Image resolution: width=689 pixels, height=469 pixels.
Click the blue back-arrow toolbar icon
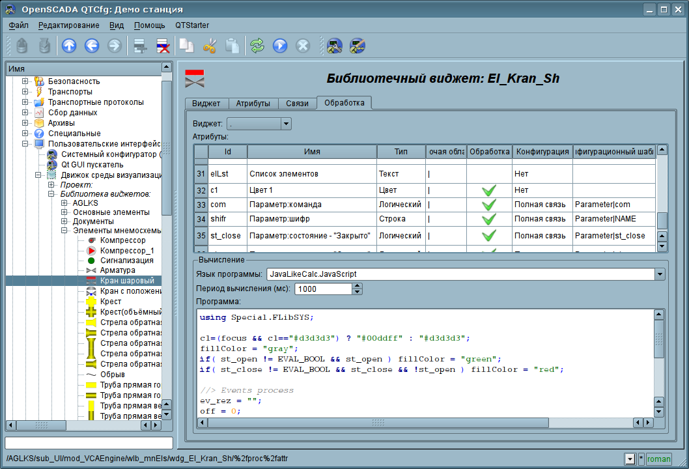[x=92, y=46]
